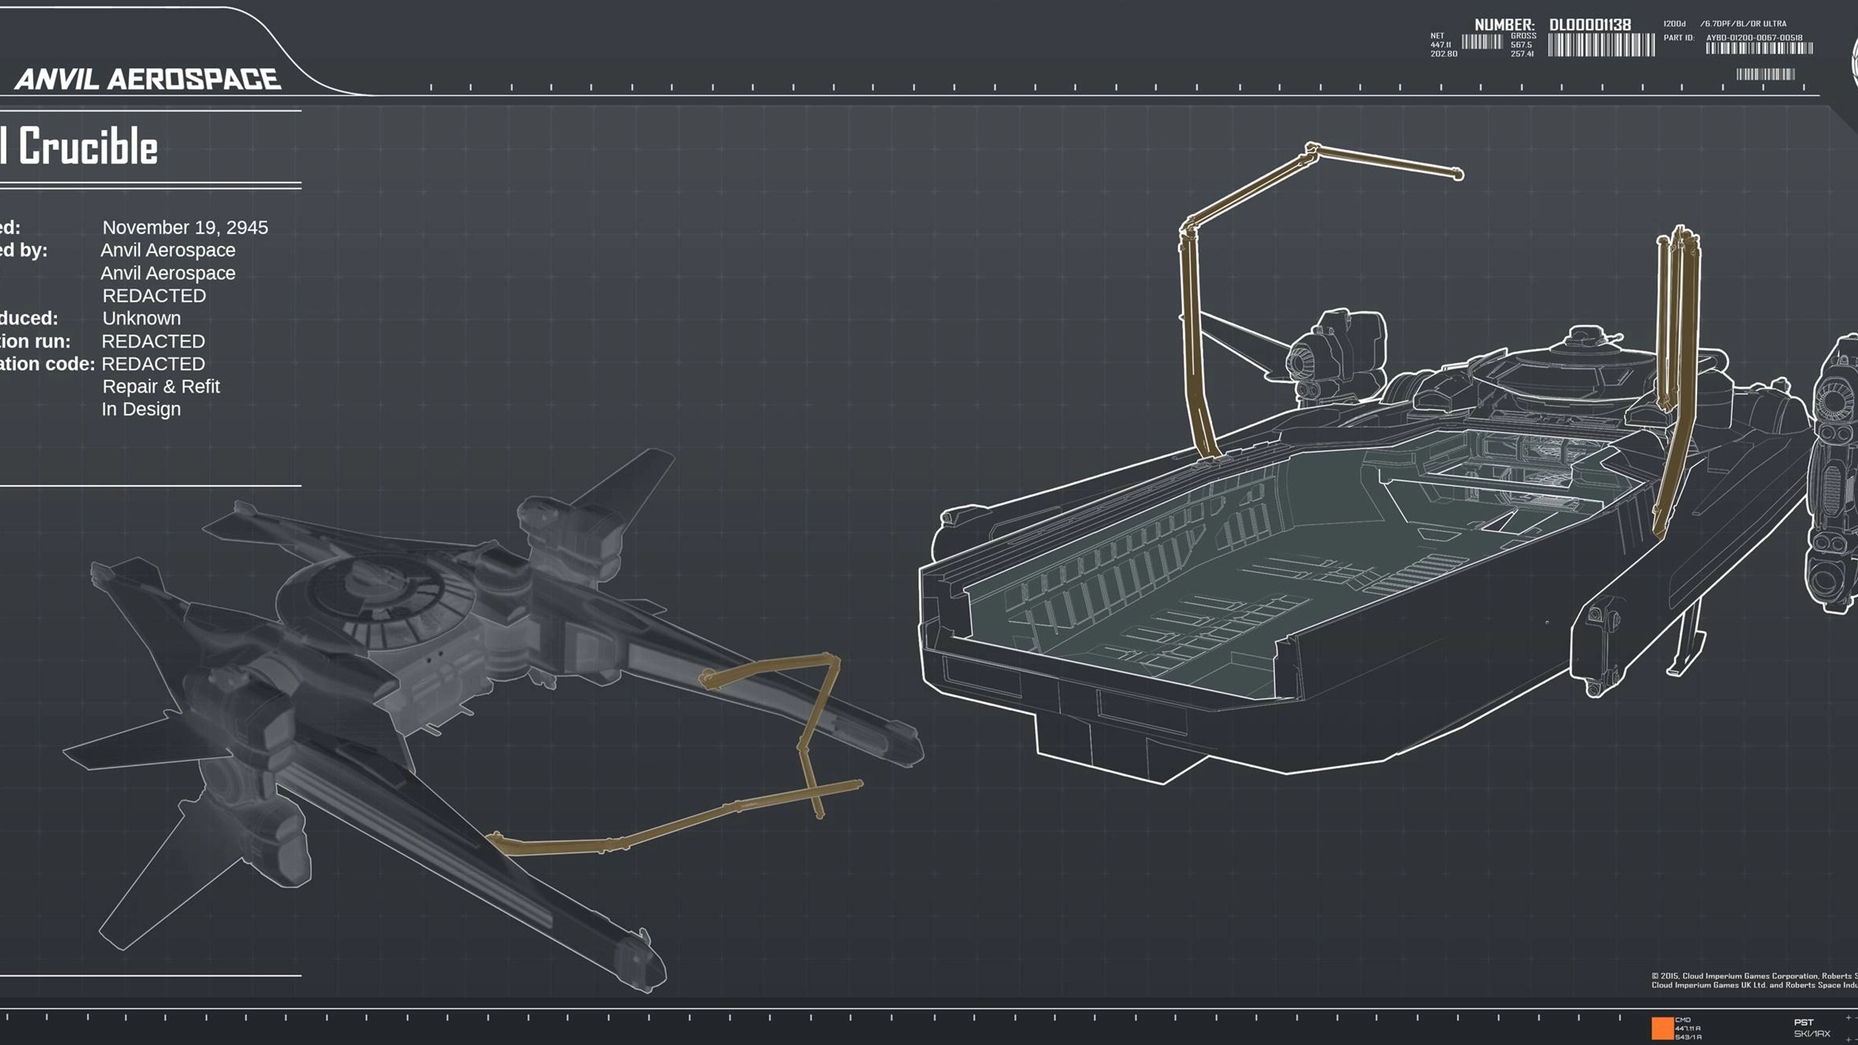Click the In Design status text
1858x1045 pixels.
[x=141, y=409]
